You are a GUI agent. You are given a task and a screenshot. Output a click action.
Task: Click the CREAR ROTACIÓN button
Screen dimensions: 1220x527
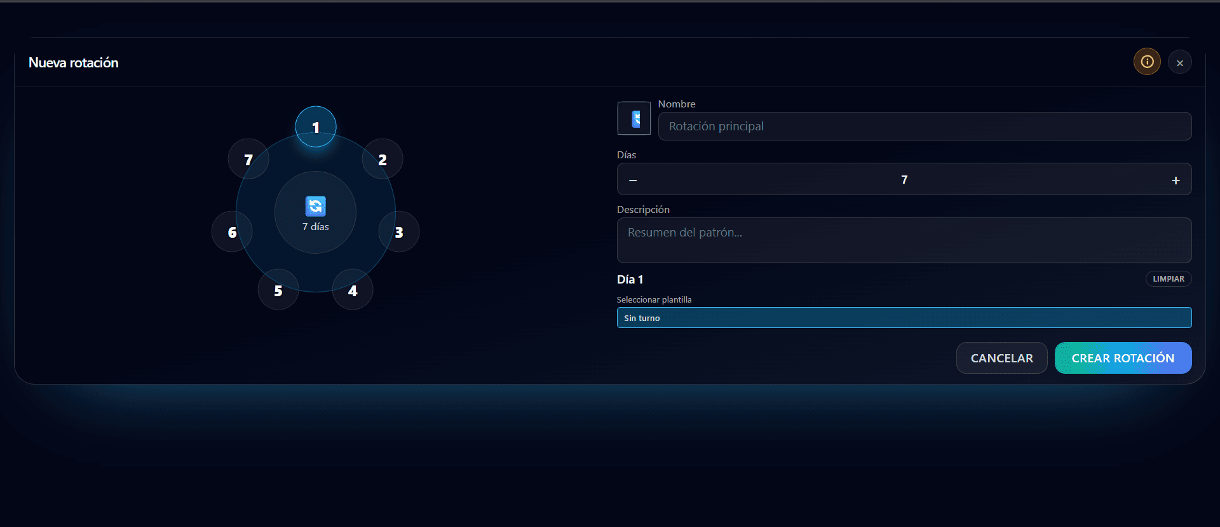tap(1123, 358)
